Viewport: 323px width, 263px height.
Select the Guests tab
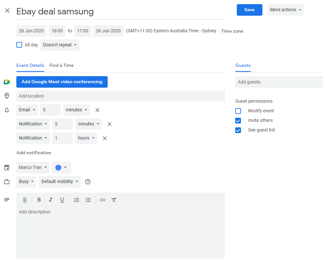243,65
